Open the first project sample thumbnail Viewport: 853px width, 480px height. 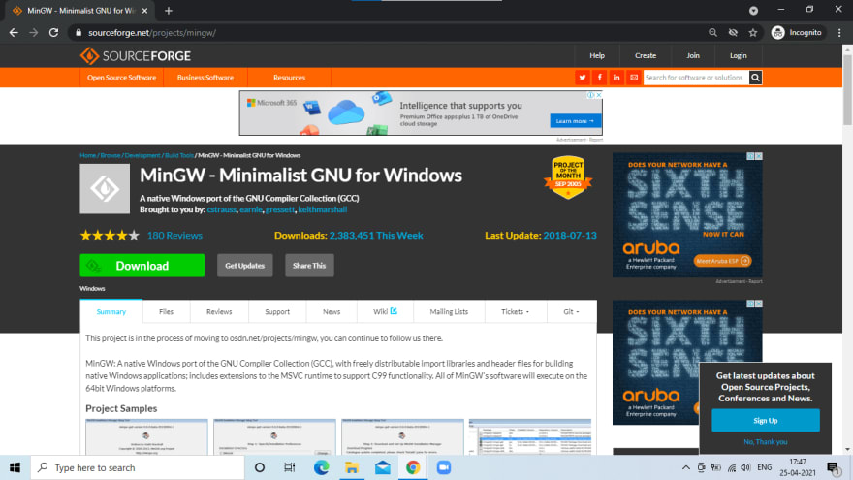146,437
